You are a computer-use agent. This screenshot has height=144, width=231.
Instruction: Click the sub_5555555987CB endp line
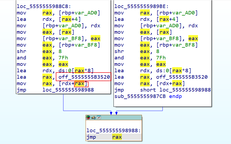coord(148,96)
